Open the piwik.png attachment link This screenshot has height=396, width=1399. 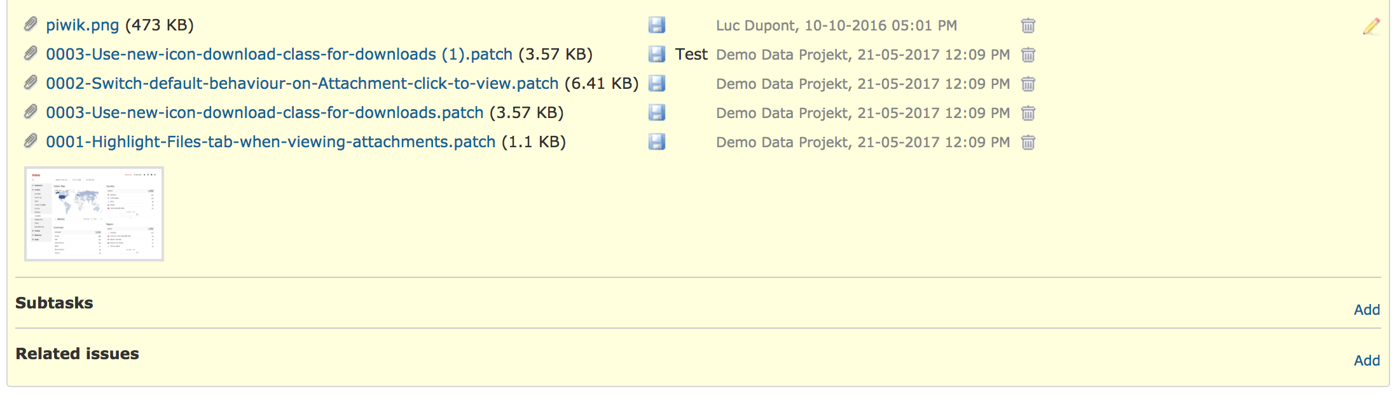click(x=83, y=25)
